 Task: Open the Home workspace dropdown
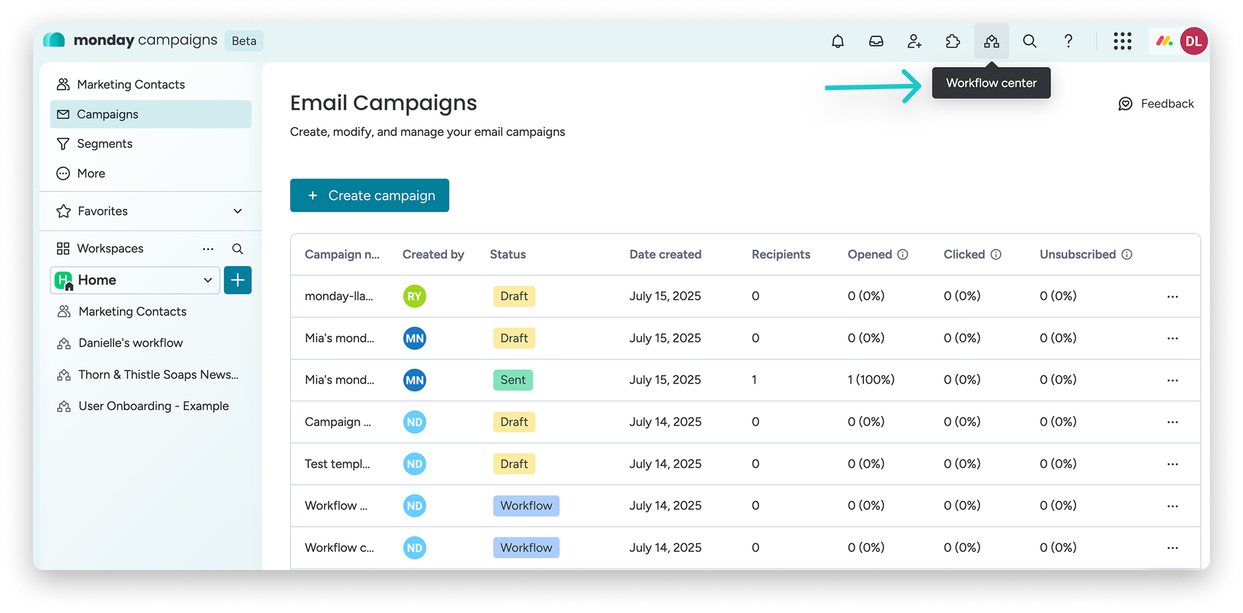coord(136,280)
